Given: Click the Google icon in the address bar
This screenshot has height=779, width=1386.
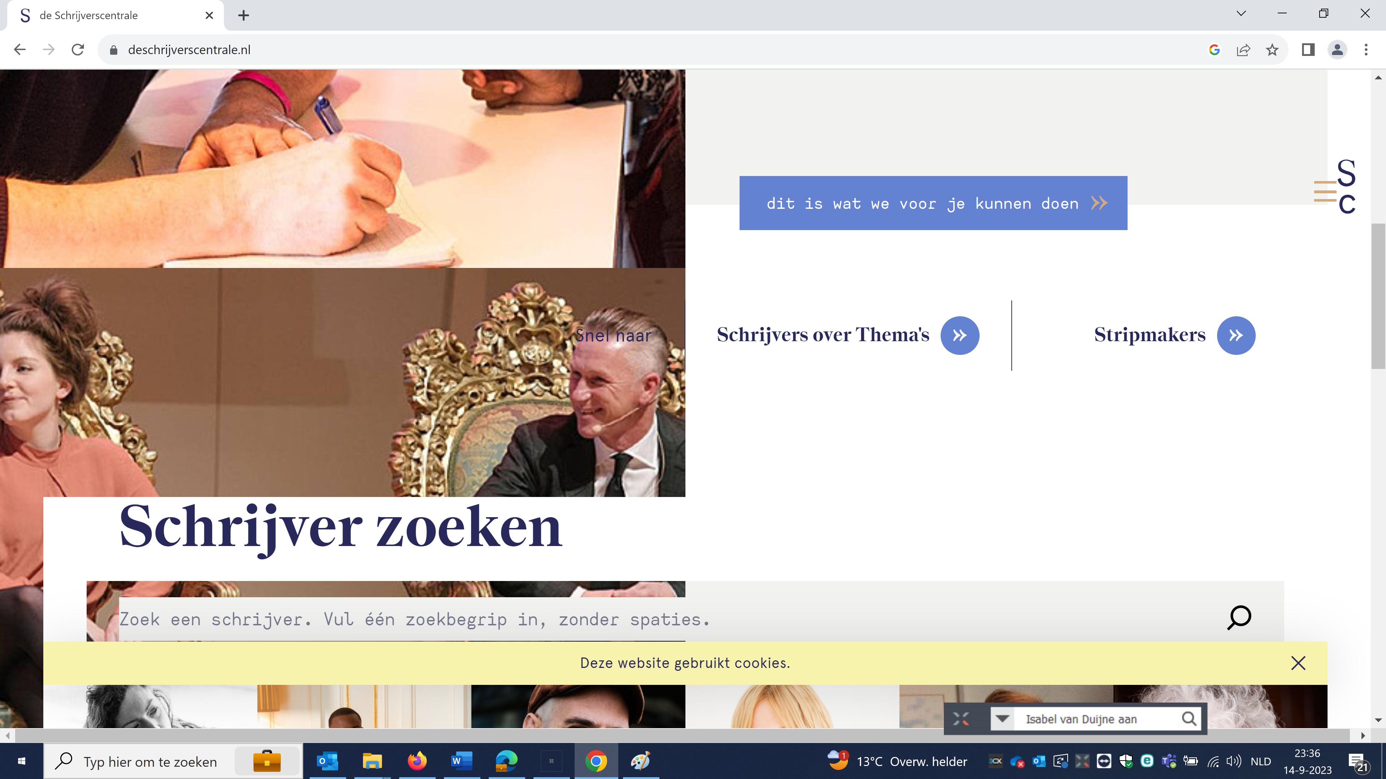Looking at the screenshot, I should pyautogui.click(x=1214, y=50).
